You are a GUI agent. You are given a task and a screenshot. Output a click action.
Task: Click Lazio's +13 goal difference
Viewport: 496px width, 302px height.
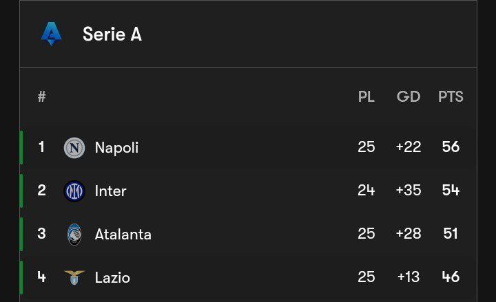coord(409,277)
